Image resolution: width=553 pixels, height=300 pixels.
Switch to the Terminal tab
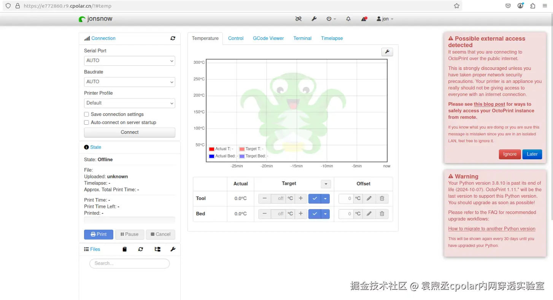click(x=302, y=38)
